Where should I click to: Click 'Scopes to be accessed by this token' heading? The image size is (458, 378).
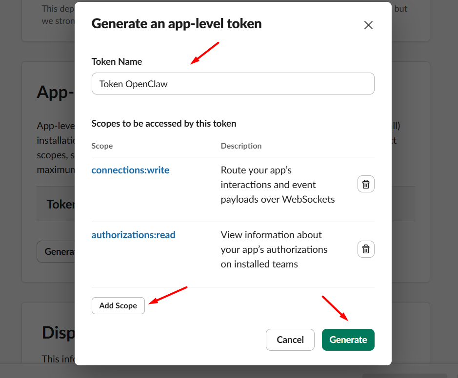(x=164, y=123)
